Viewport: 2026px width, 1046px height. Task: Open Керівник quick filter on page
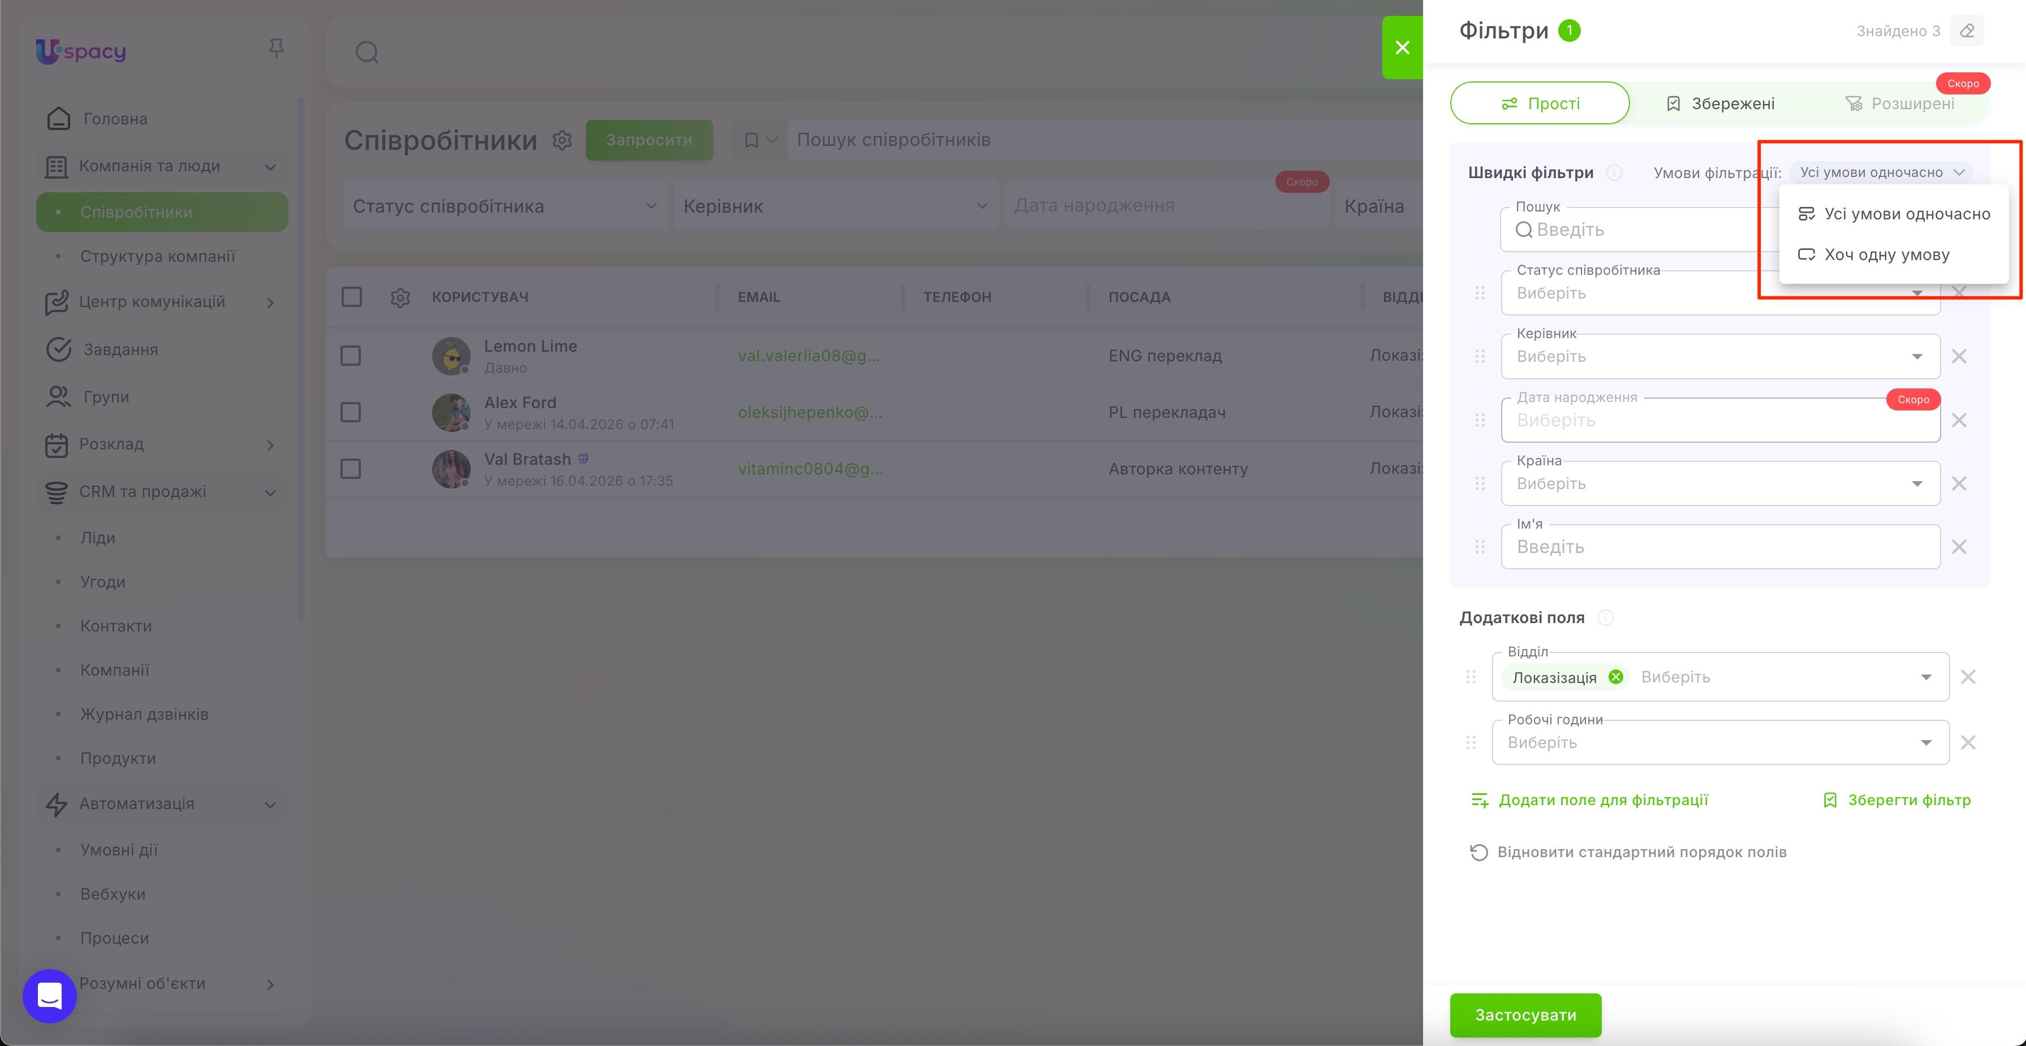pos(835,206)
